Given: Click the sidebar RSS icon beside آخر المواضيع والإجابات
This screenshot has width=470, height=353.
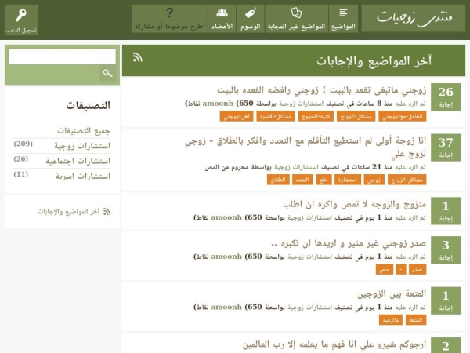Looking at the screenshot, I should [107, 212].
